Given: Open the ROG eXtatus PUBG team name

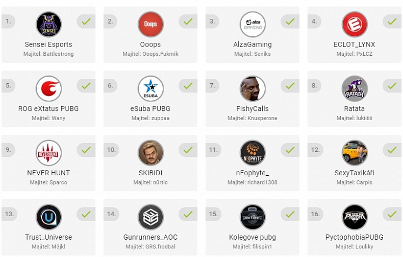Looking at the screenshot, I should click(48, 108).
